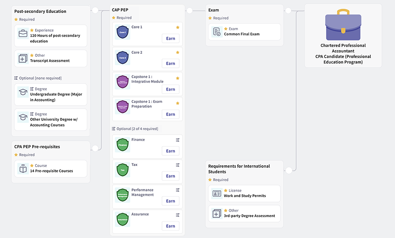395x238 pixels.
Task: Select Undergraduate Degree (Major in Accounting) text
Action: [x=56, y=97]
